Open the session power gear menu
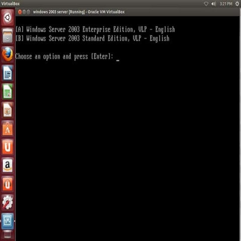The height and width of the screenshot is (241, 241). tap(237, 4)
